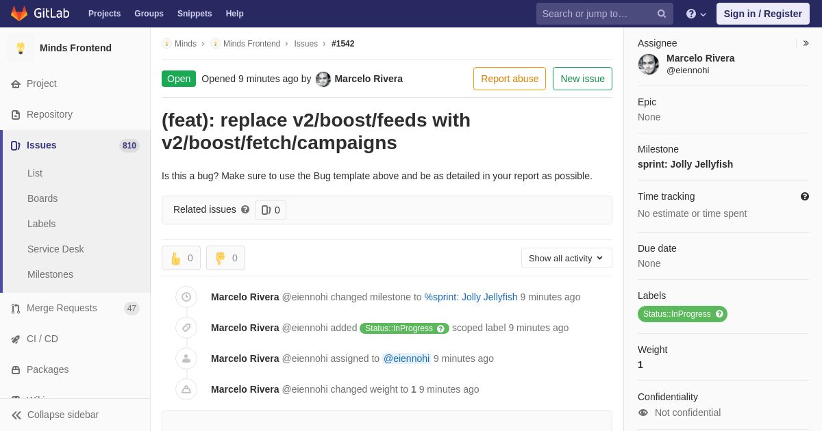Click the Minds Frontend project avatar
The height and width of the screenshot is (431, 822).
coord(21,48)
